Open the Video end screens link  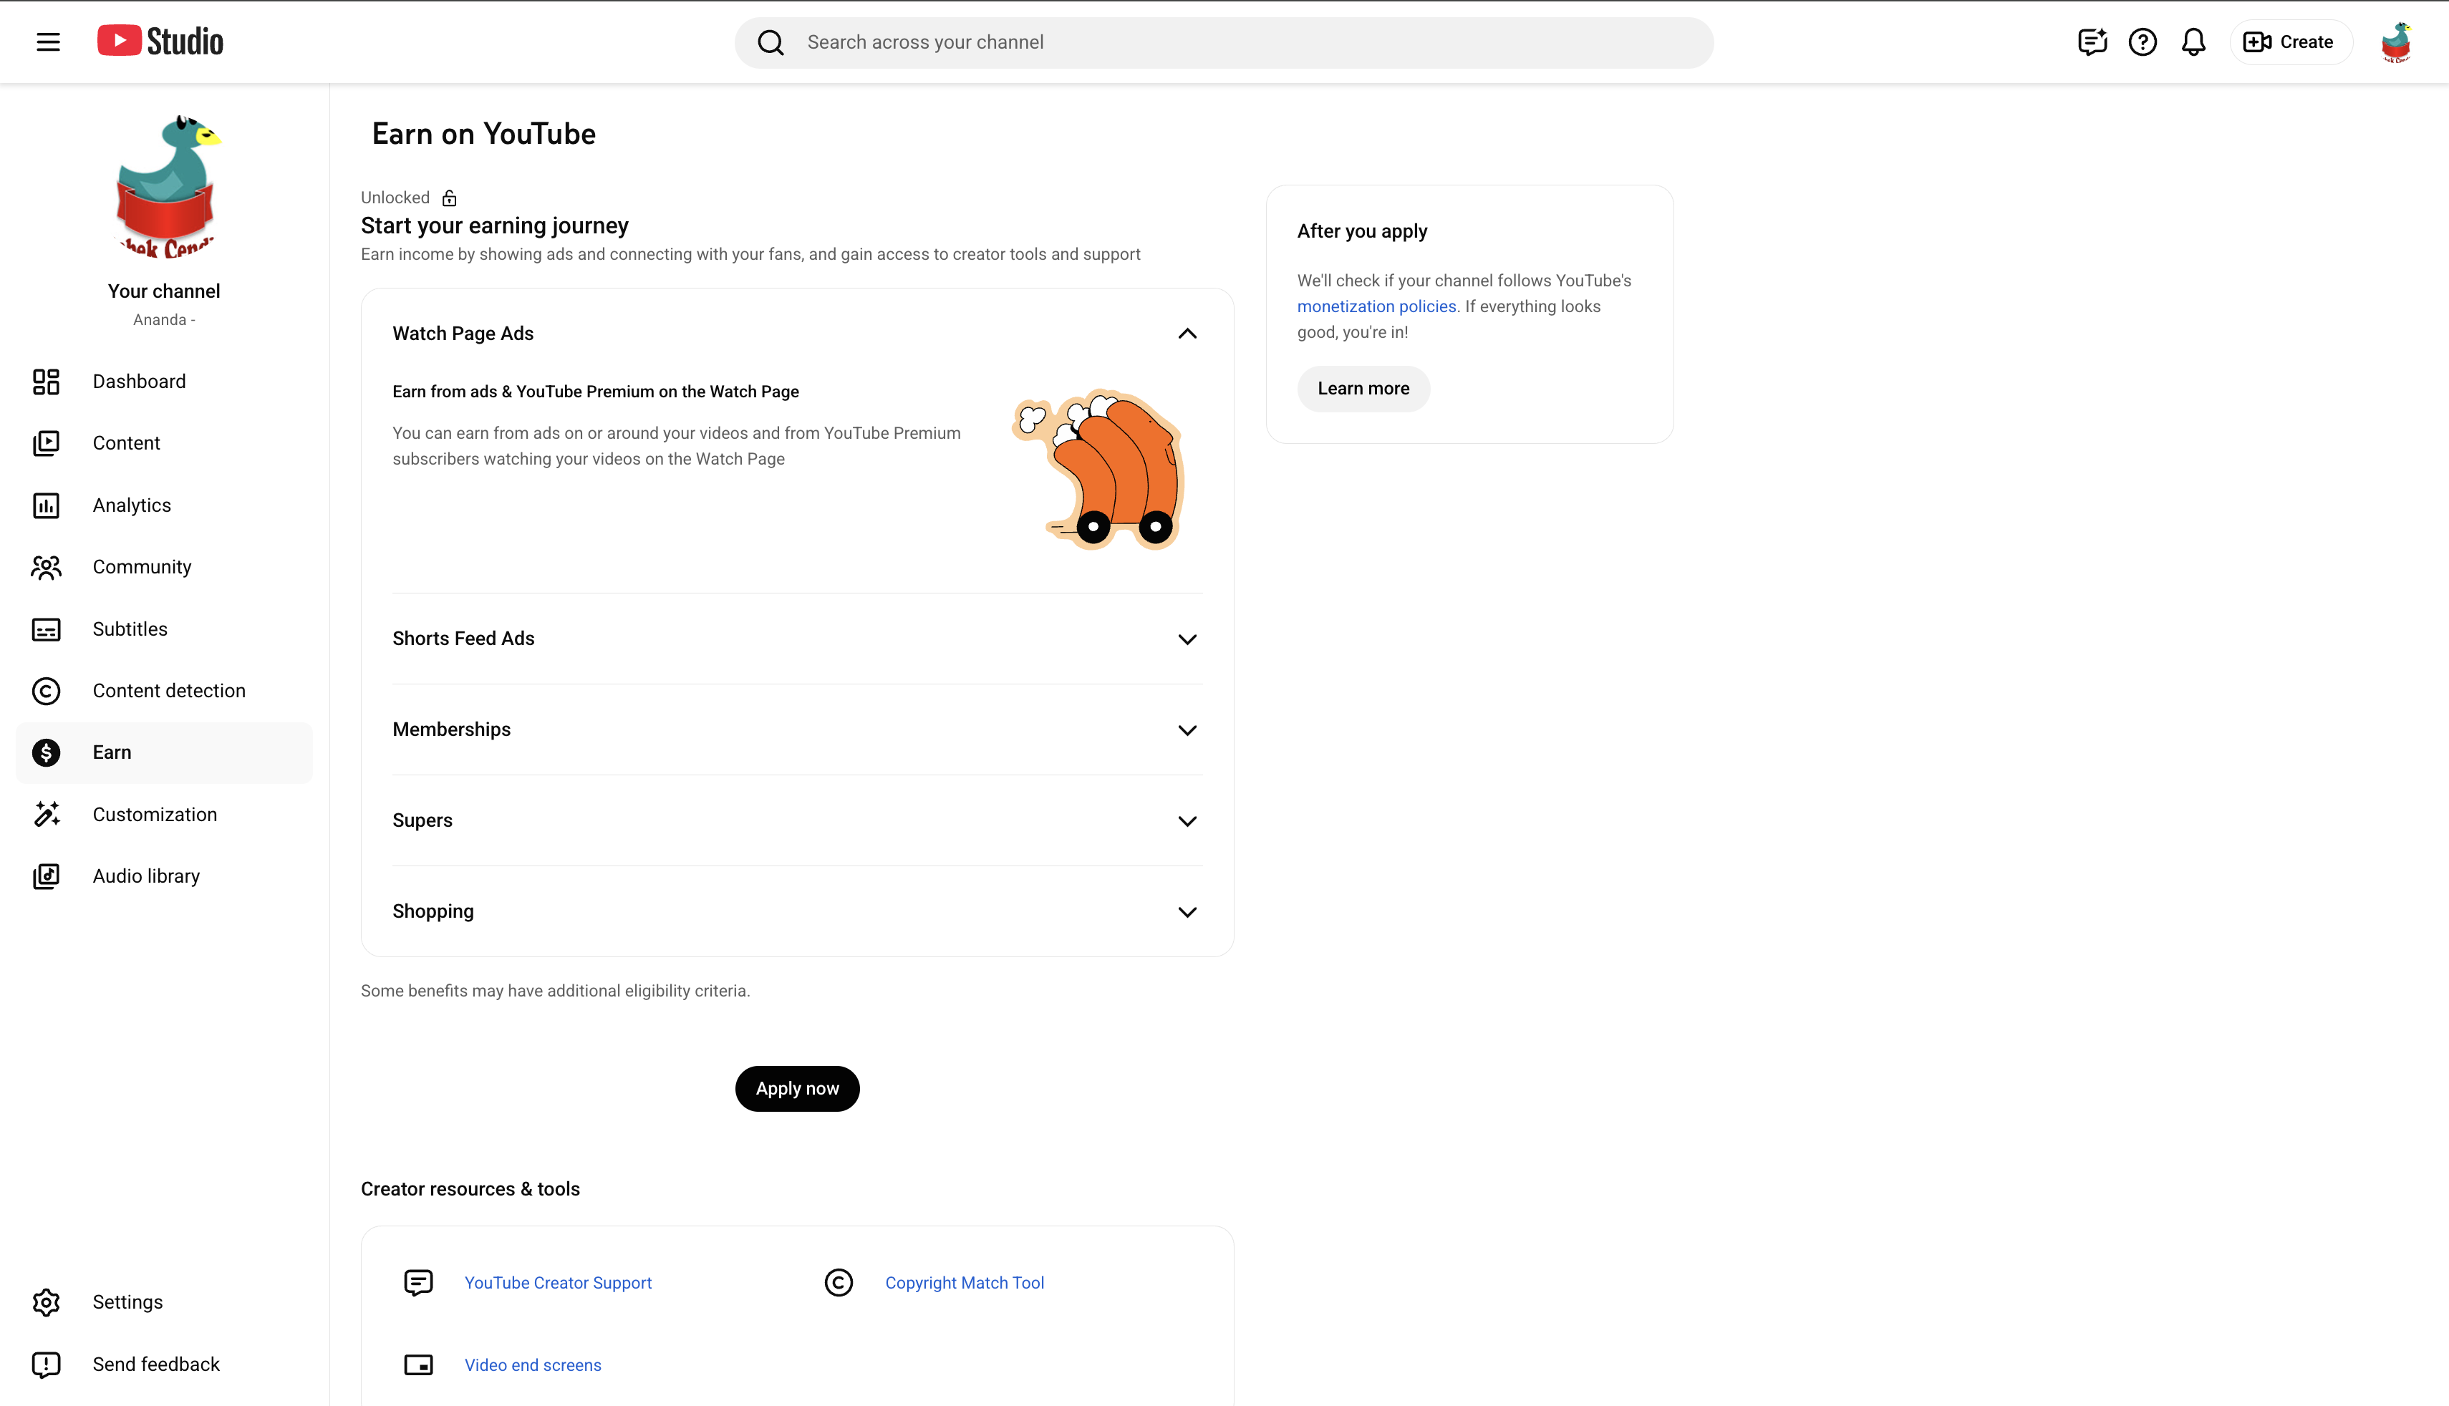(533, 1365)
